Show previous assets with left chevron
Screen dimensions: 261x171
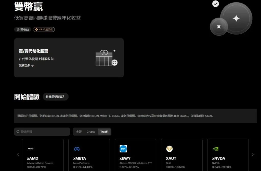tap(18, 154)
